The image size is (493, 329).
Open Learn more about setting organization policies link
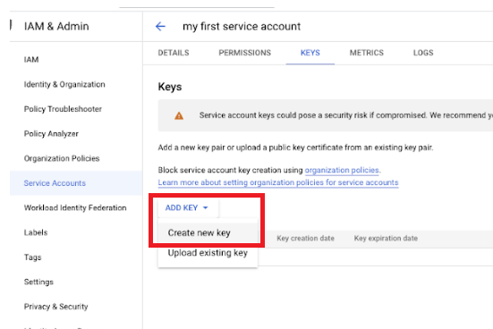click(278, 182)
